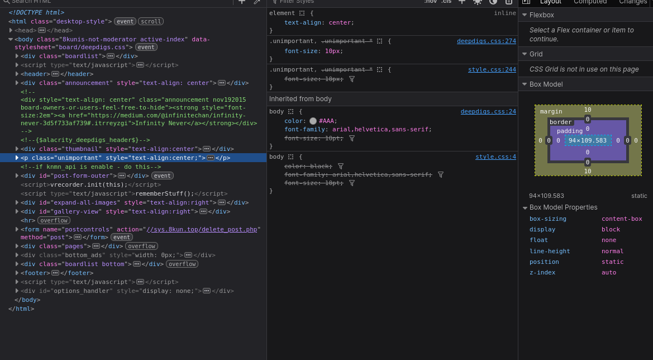This screenshot has width=653, height=360.
Task: Expand the boardlist bottom div node
Action: click(17, 264)
